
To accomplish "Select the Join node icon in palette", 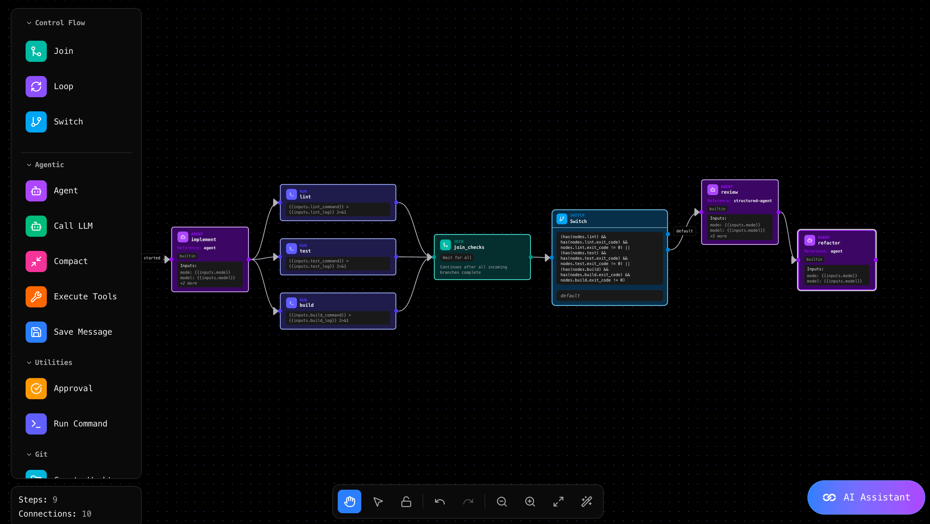I will tap(36, 51).
